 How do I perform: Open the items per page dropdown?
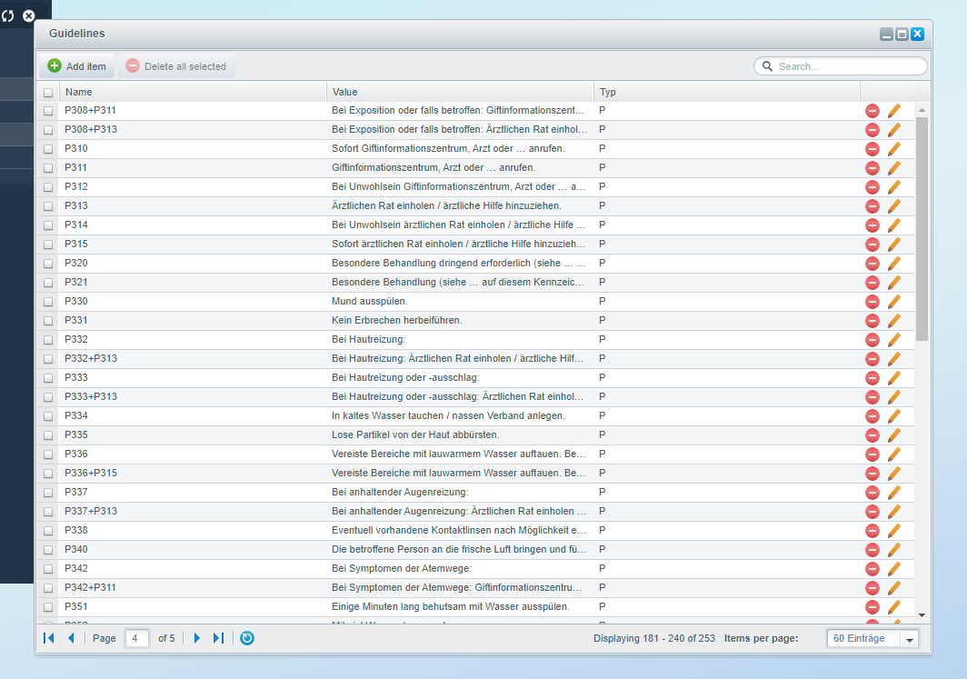click(909, 639)
